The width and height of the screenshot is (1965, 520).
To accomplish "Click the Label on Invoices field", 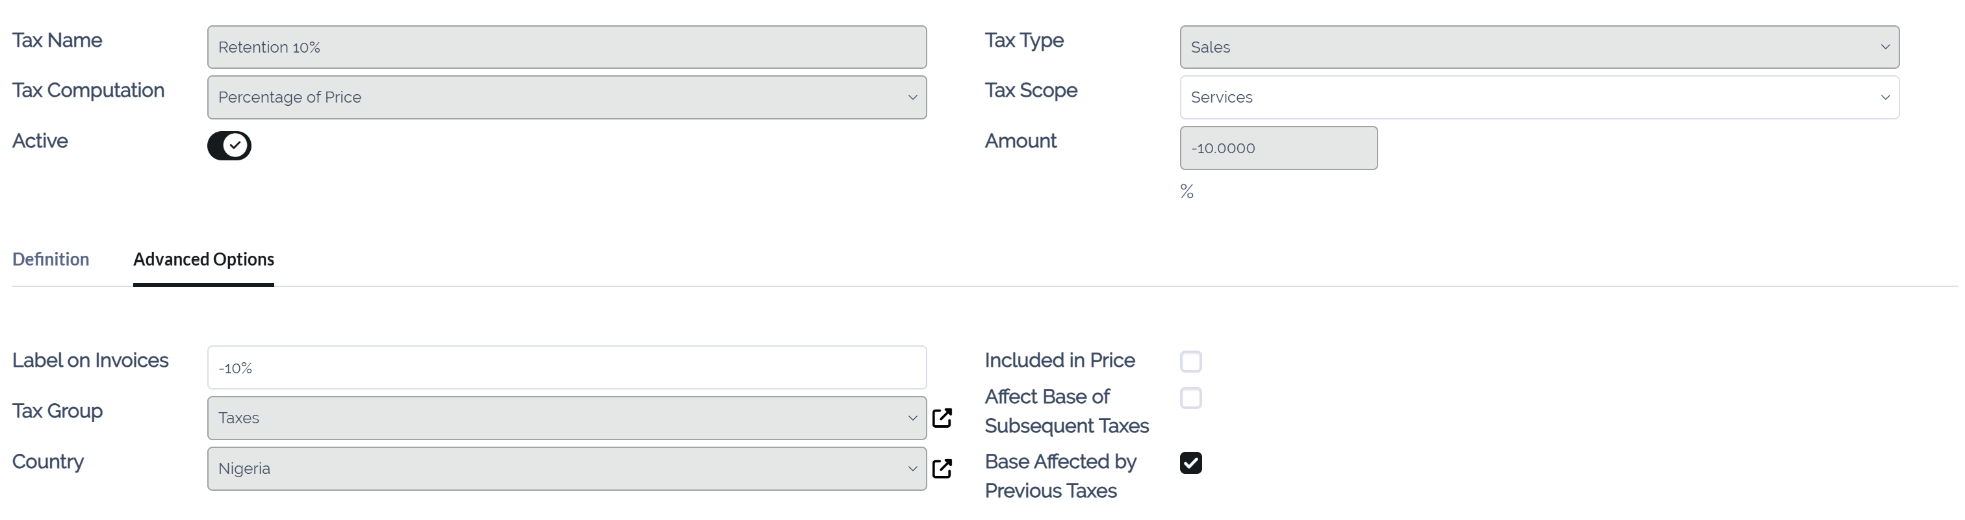I will pyautogui.click(x=566, y=367).
